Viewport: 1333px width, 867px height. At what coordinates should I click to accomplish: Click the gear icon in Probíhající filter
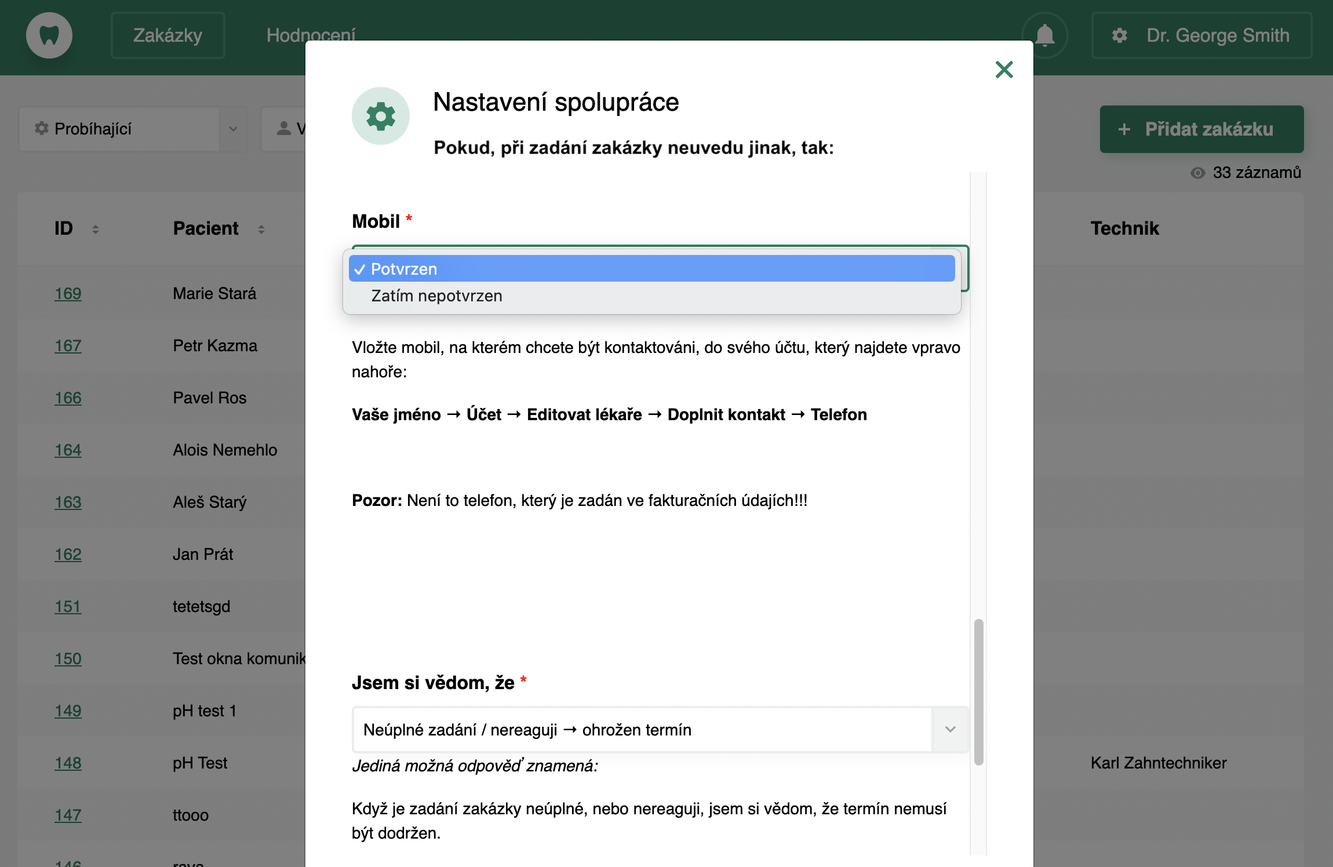tap(41, 128)
